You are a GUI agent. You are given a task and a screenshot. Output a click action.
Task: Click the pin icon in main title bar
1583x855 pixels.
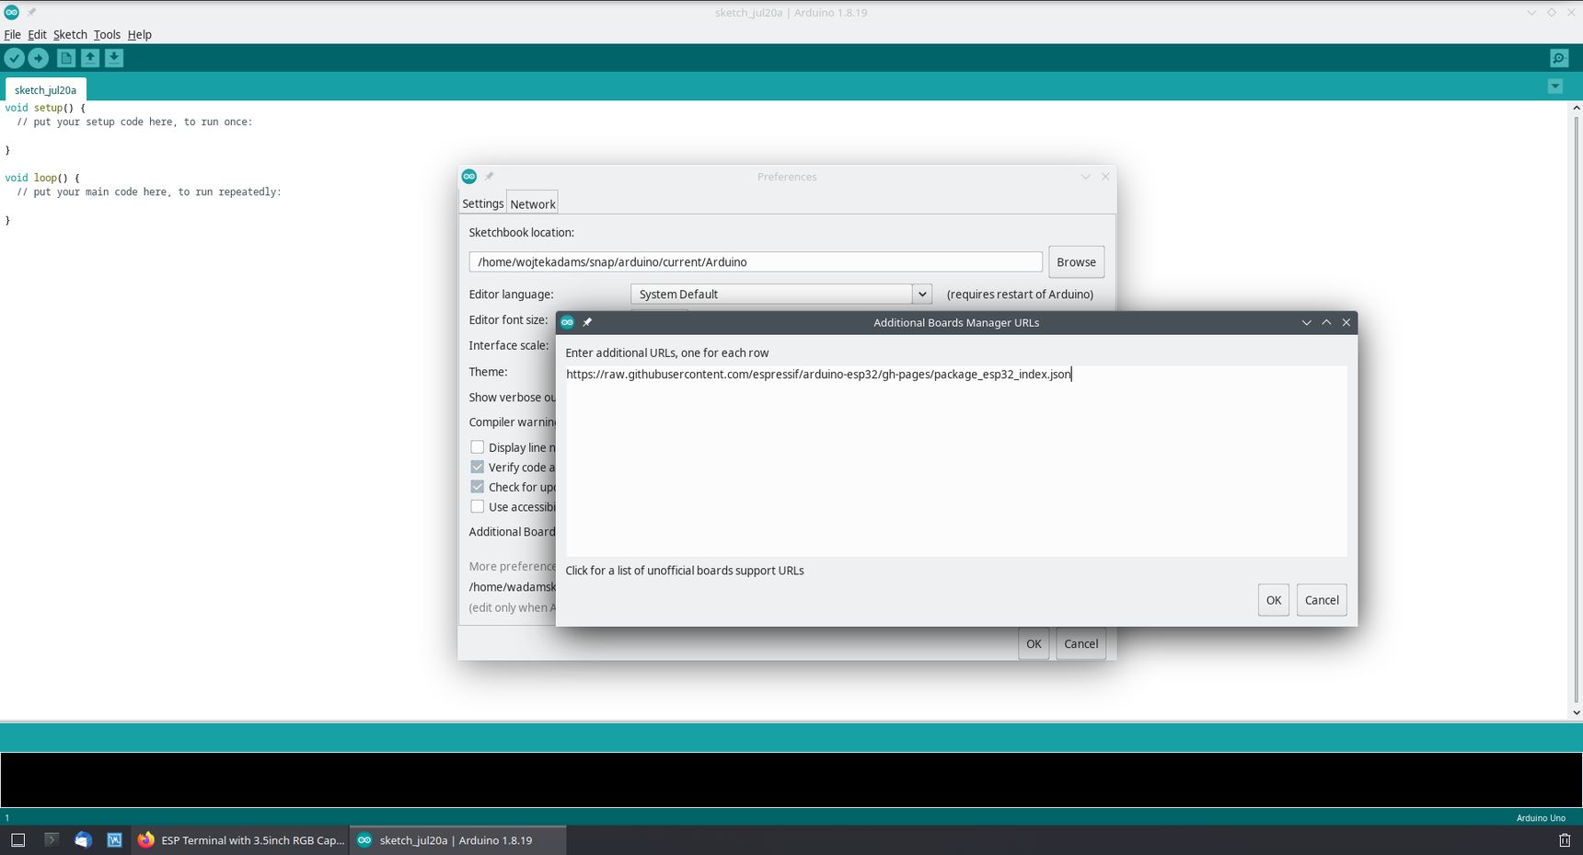tap(31, 12)
